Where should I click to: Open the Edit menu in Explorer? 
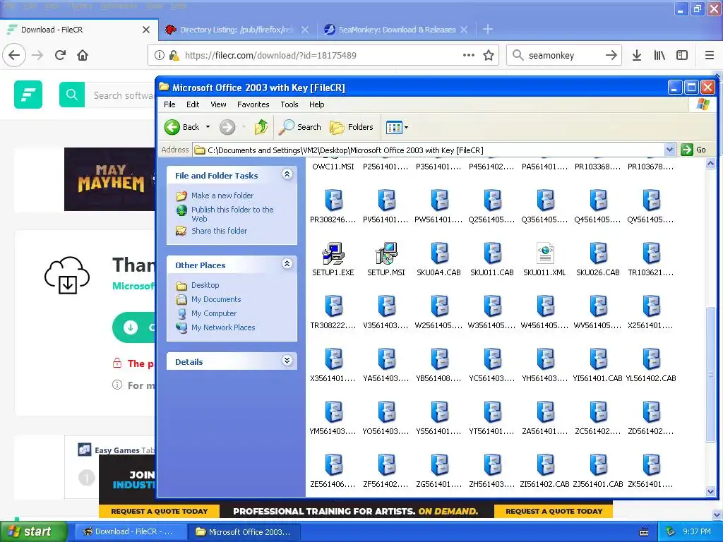coord(193,104)
